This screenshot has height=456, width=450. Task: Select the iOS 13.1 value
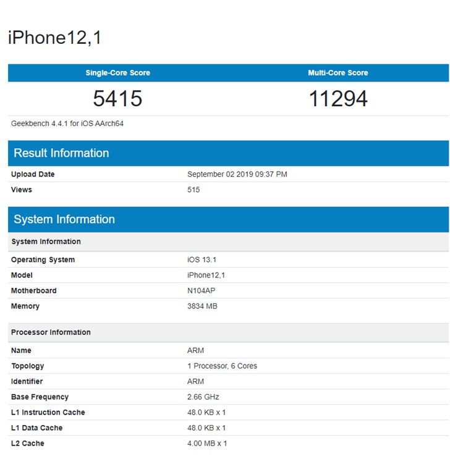coord(202,260)
